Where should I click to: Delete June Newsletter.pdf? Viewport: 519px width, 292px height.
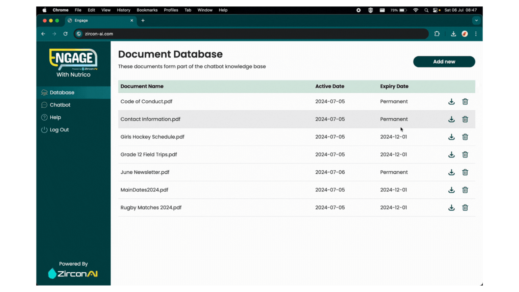coord(465,172)
